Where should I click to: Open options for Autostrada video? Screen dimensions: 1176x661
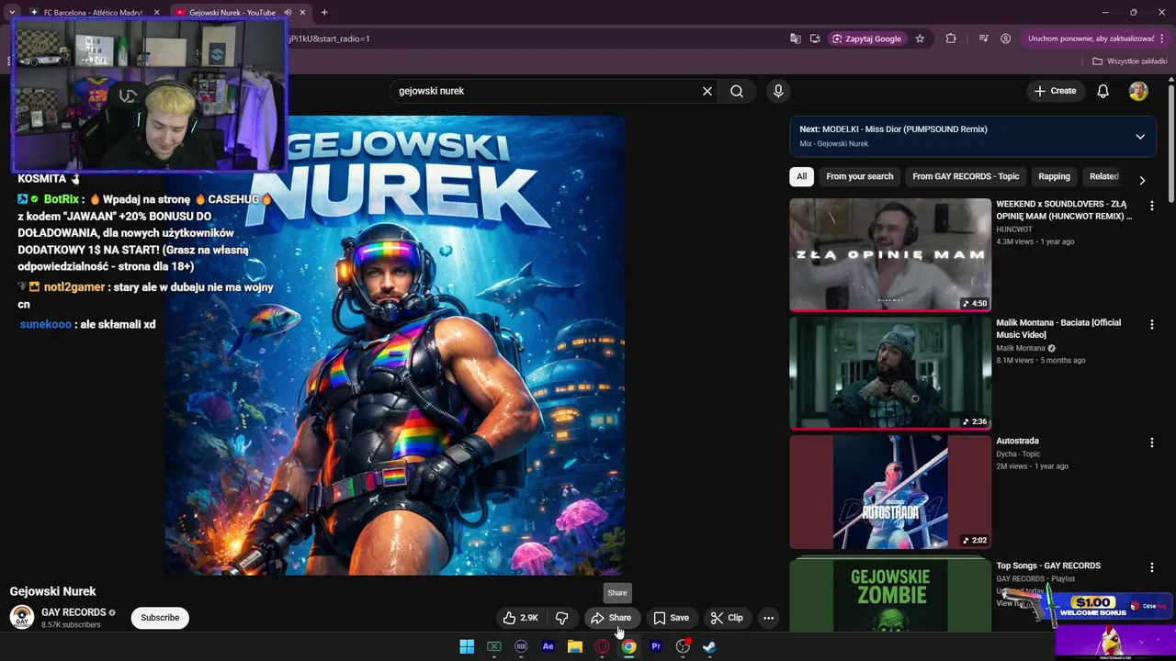(1151, 443)
